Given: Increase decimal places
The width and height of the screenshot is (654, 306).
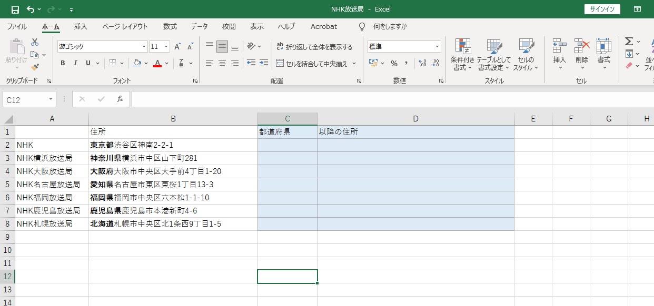Looking at the screenshot, I should [422, 63].
